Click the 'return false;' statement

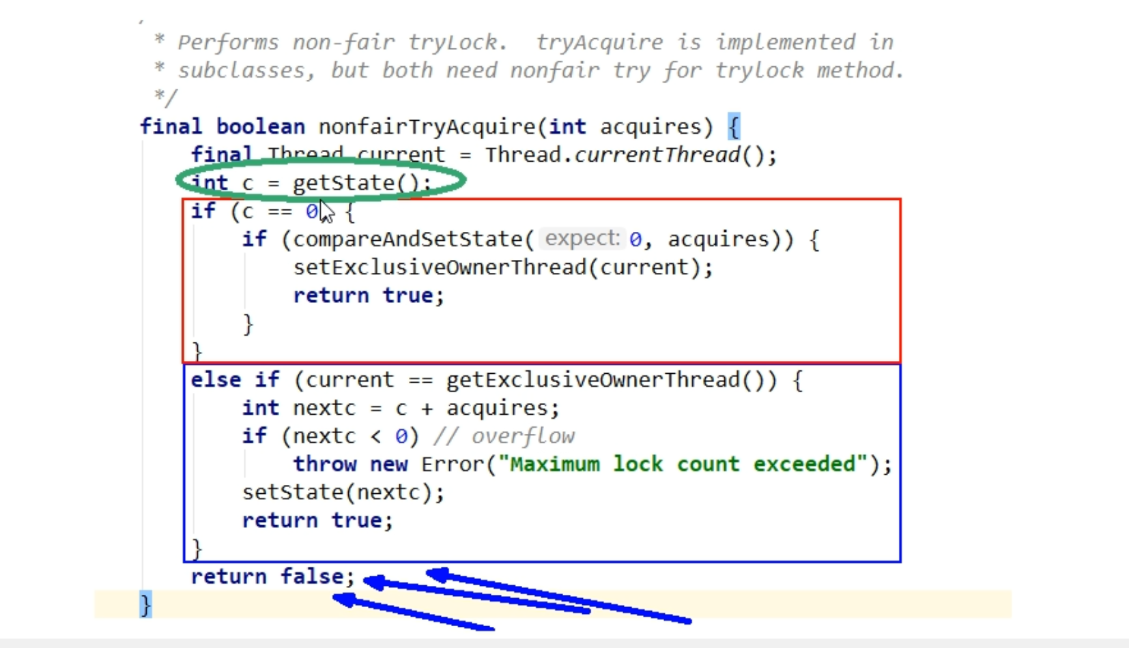[x=272, y=577]
